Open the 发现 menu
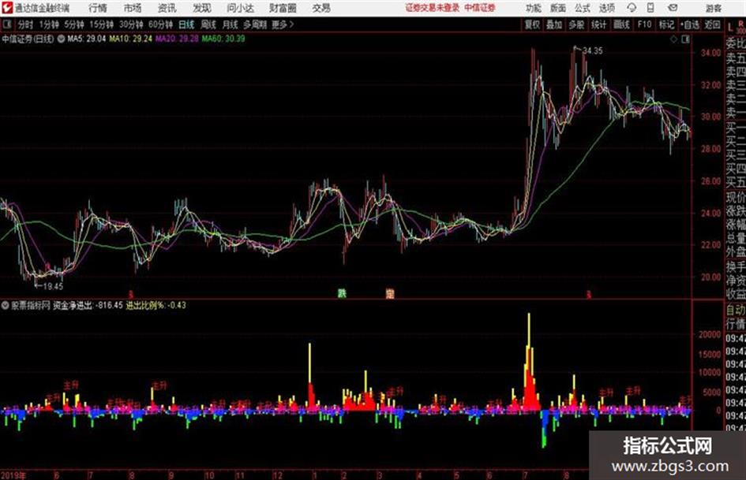This screenshot has width=746, height=480. click(x=202, y=8)
